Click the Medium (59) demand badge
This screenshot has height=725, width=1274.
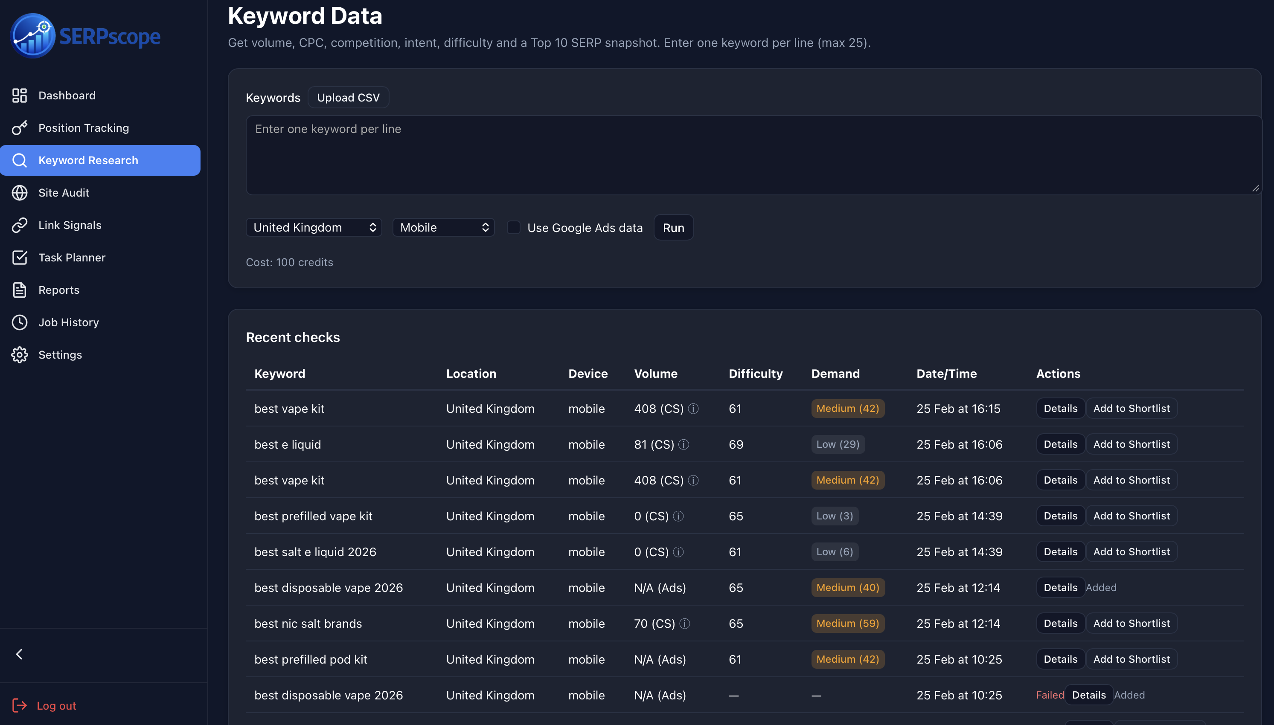pyautogui.click(x=847, y=623)
